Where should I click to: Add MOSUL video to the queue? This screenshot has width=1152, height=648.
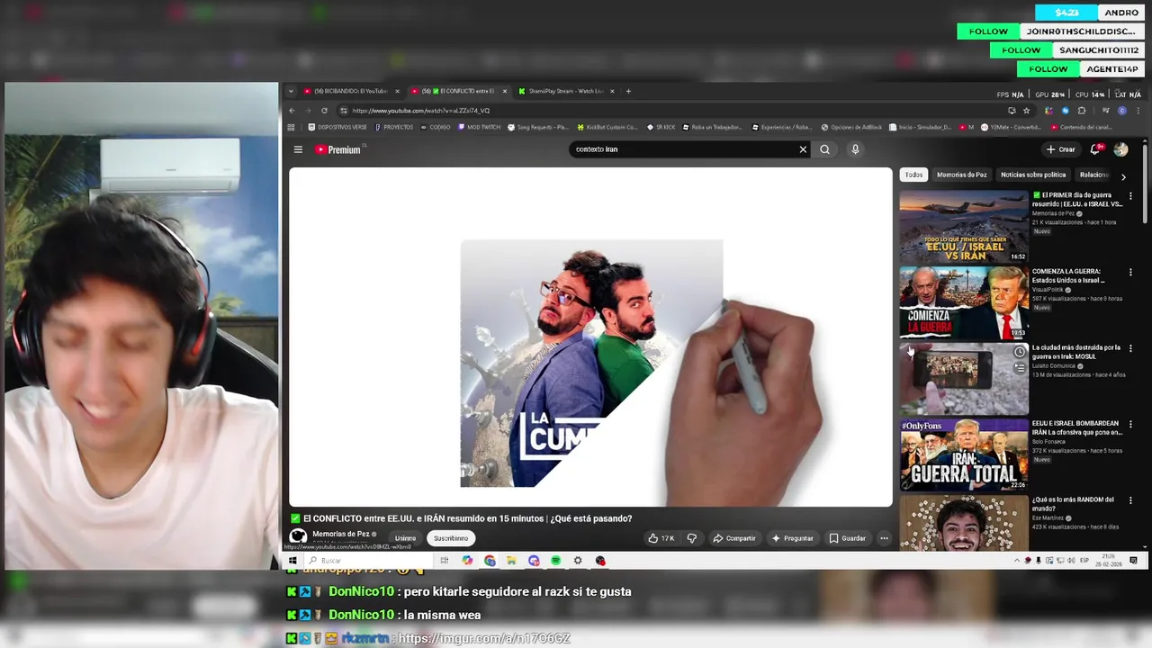(x=1019, y=367)
